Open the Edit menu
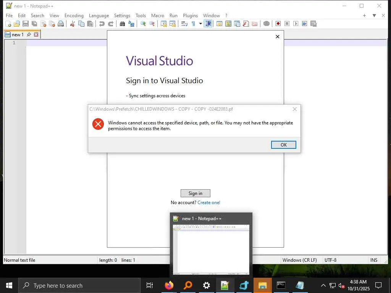Screen dimensions: 391x293 [x=22, y=15]
